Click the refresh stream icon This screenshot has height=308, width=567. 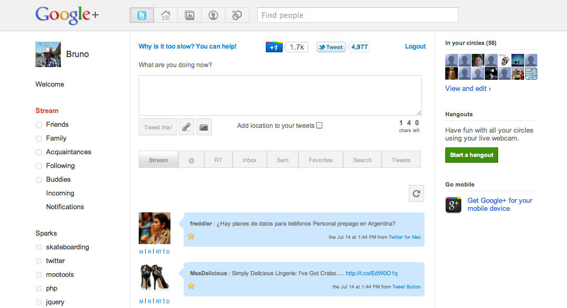tap(416, 193)
